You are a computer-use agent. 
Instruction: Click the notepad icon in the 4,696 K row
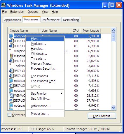pyautogui.click(x=11, y=91)
